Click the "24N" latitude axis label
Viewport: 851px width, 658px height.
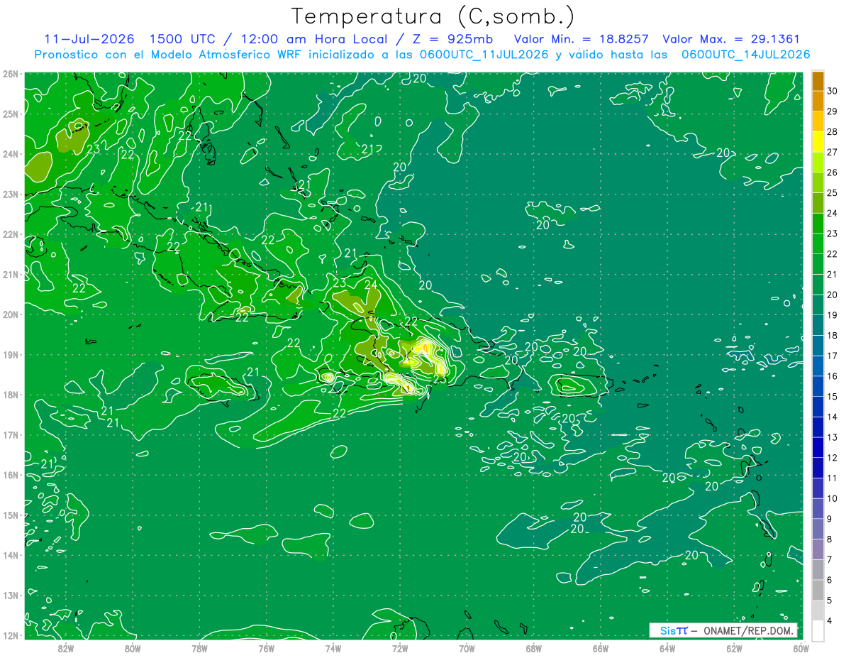click(11, 154)
